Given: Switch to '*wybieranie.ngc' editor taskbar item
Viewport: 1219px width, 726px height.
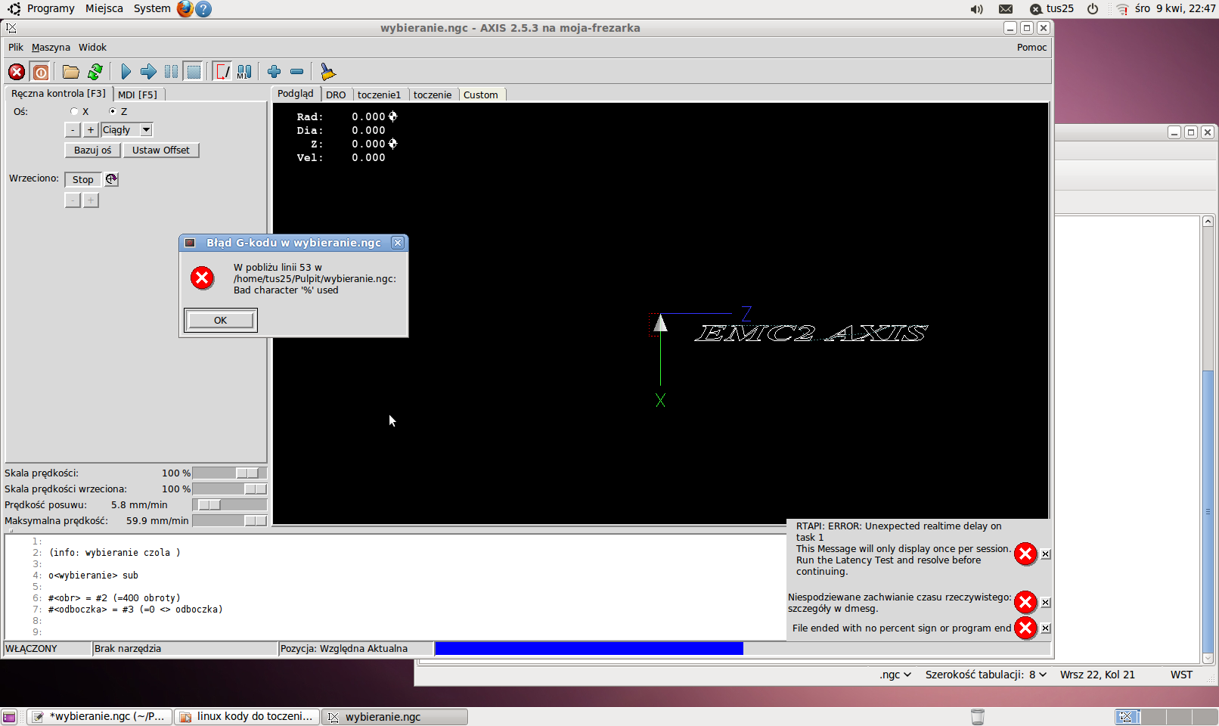Looking at the screenshot, I should (x=99, y=716).
